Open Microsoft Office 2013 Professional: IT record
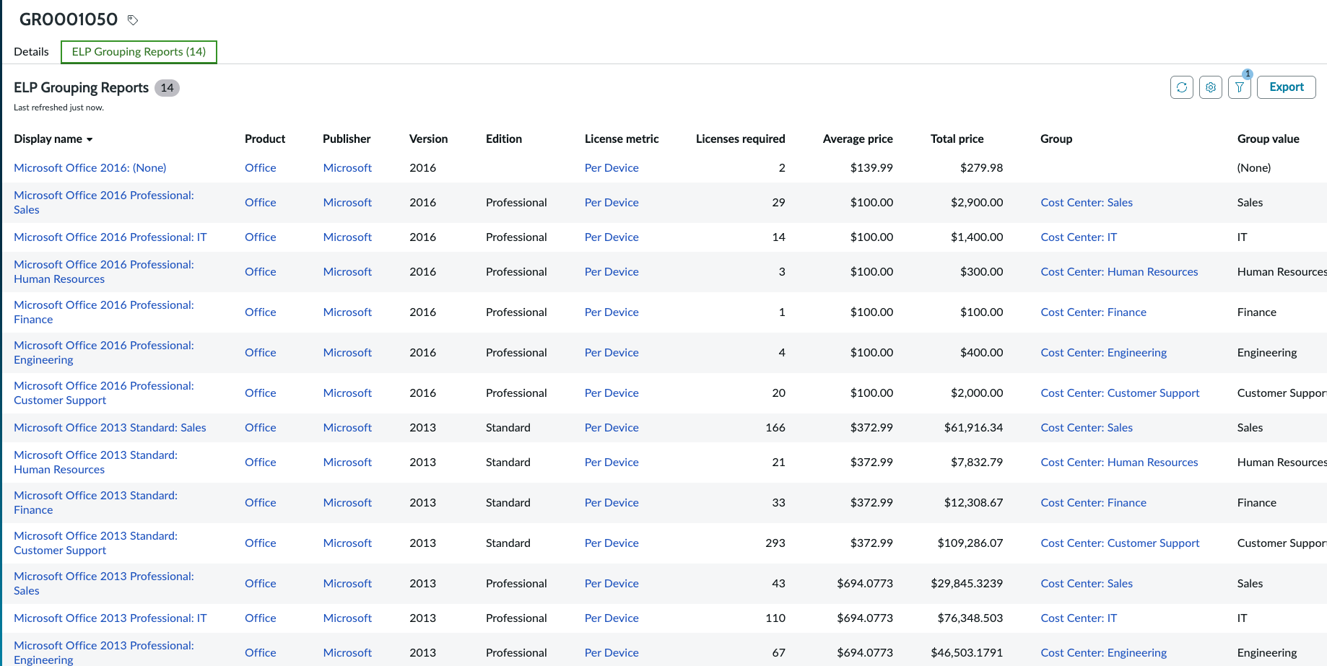This screenshot has height=666, width=1327. pos(110,618)
